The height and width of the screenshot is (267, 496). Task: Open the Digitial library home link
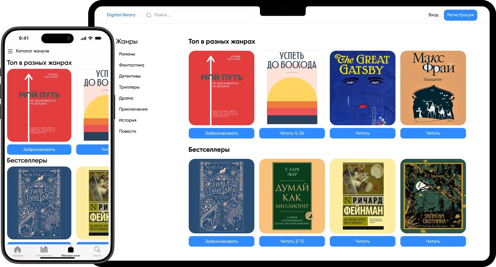(x=121, y=15)
